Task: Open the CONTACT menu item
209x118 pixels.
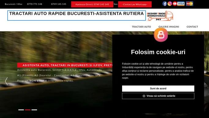Action: click(x=192, y=27)
